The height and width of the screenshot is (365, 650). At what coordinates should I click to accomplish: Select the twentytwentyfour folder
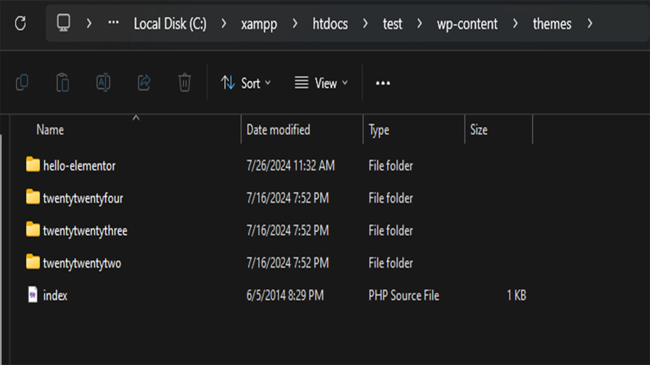83,199
